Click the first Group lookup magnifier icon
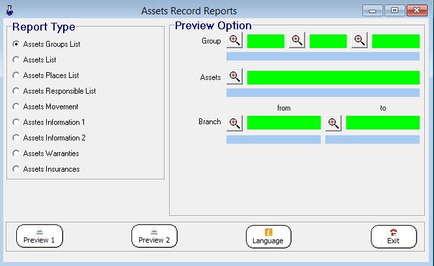Viewport: 434px width, 266px height. (x=235, y=41)
